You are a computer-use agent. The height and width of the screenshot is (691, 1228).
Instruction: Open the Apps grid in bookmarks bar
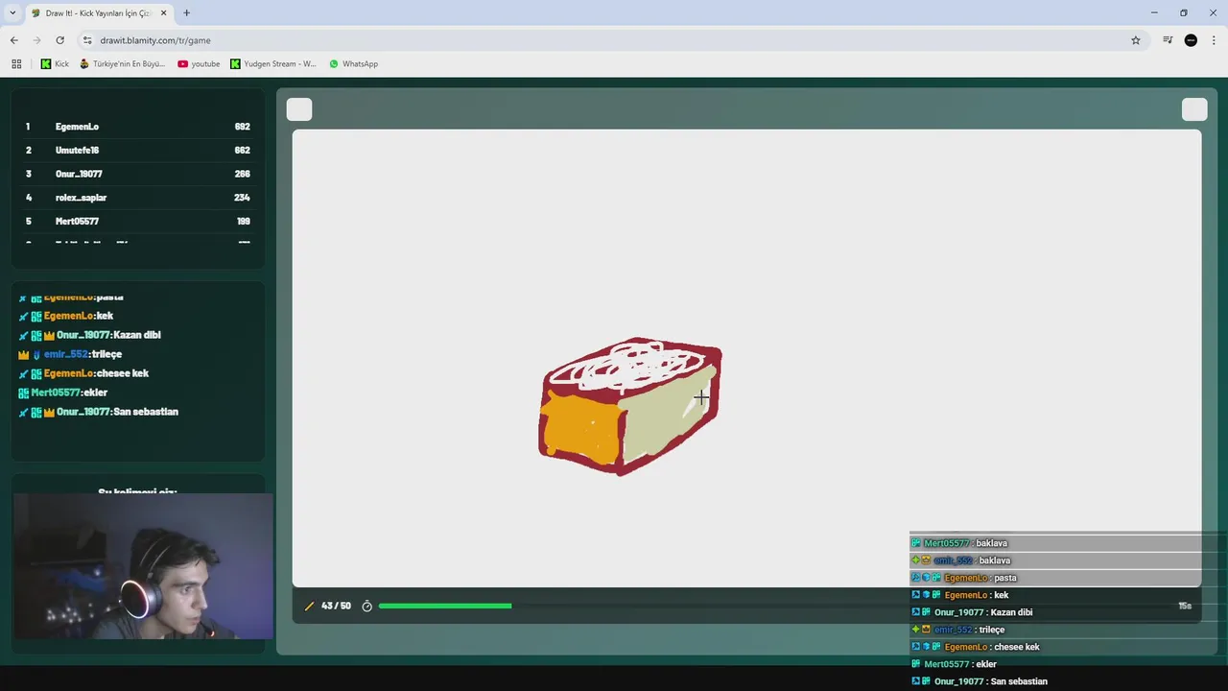pyautogui.click(x=16, y=64)
